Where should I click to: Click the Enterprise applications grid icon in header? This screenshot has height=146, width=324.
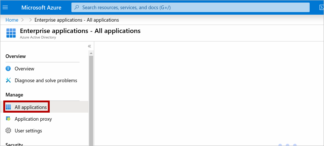[11, 33]
